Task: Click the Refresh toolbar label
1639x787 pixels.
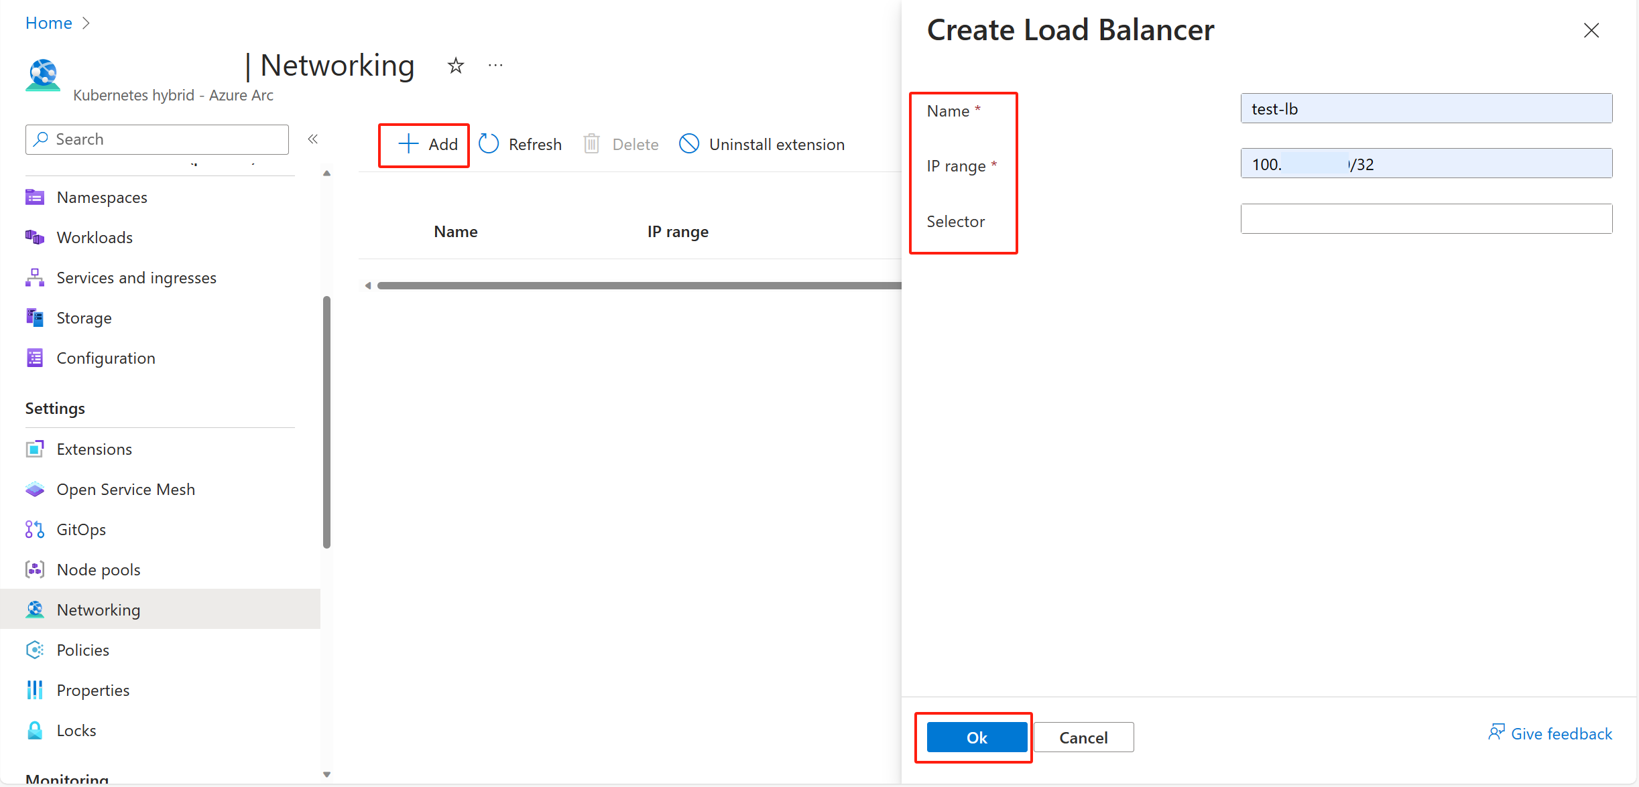Action: (x=535, y=144)
